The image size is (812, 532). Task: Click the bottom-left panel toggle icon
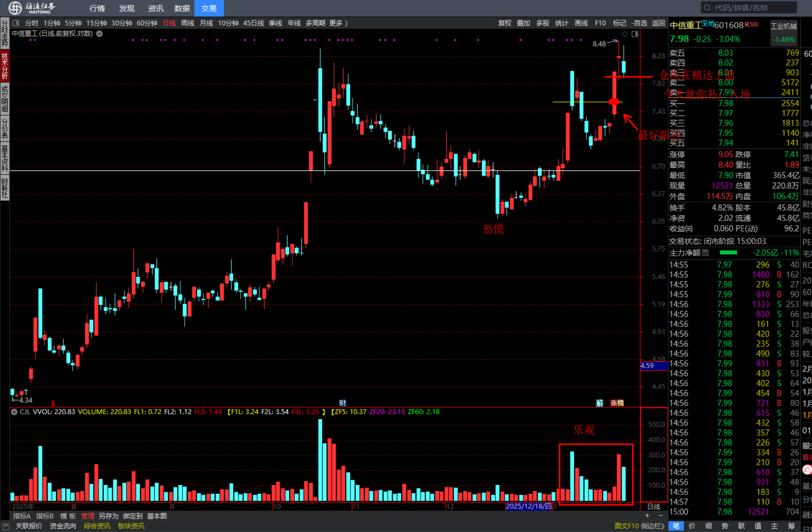6,526
